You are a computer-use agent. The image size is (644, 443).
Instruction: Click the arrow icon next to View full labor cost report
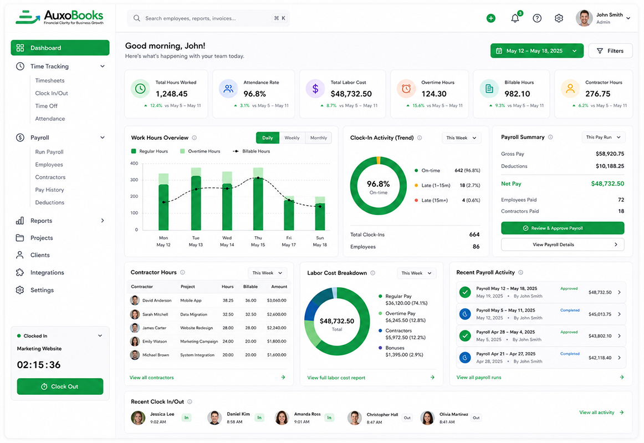pyautogui.click(x=432, y=377)
